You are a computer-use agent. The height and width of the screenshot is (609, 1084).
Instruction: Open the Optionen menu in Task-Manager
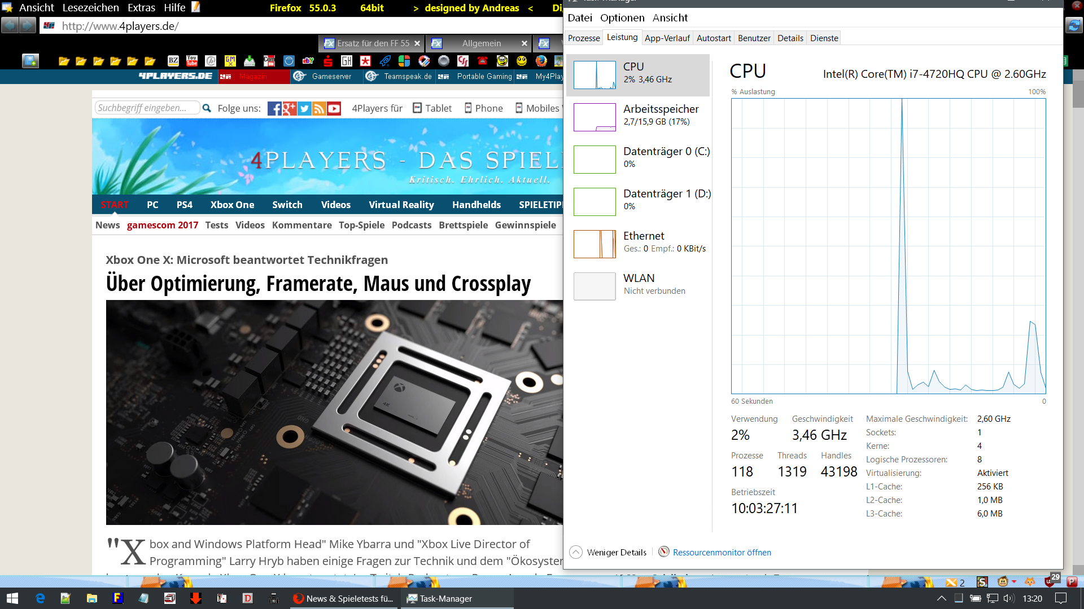click(622, 17)
